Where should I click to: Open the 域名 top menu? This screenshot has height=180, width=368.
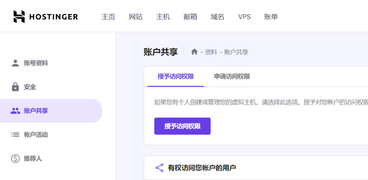pos(217,17)
